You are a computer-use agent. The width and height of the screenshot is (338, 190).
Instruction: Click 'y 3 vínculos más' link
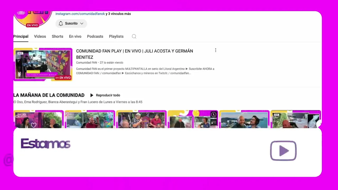(118, 14)
